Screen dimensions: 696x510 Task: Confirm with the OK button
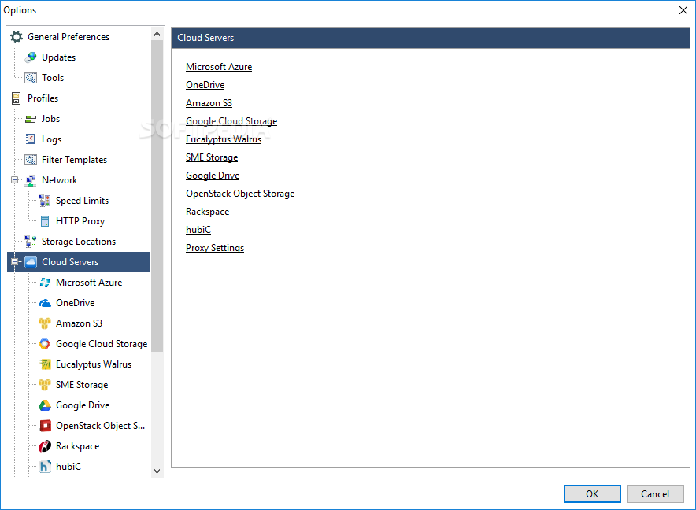pos(592,493)
